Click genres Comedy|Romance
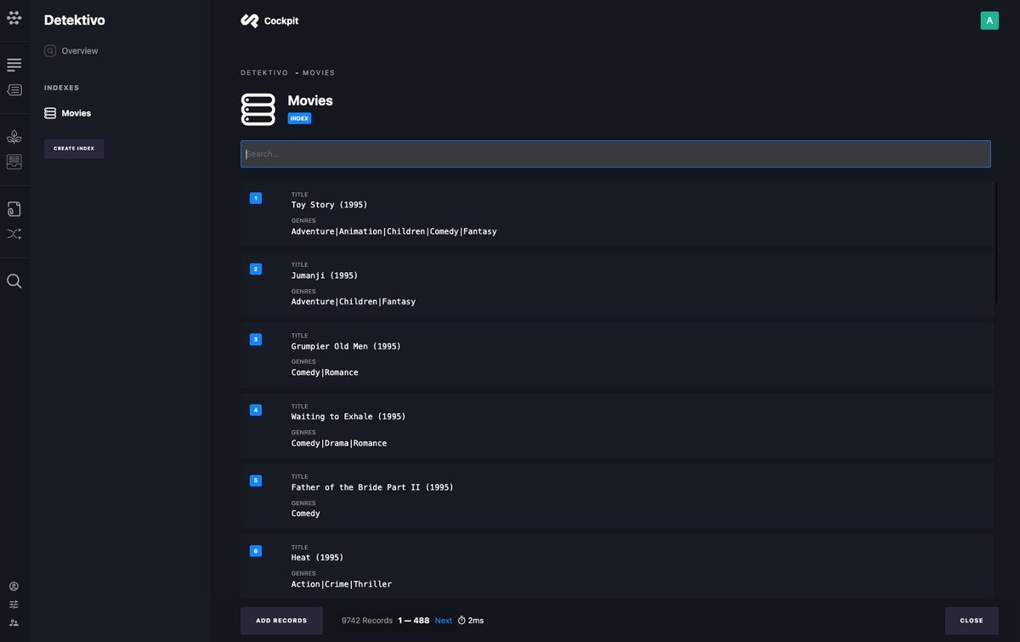Viewport: 1020px width, 642px height. coord(325,372)
